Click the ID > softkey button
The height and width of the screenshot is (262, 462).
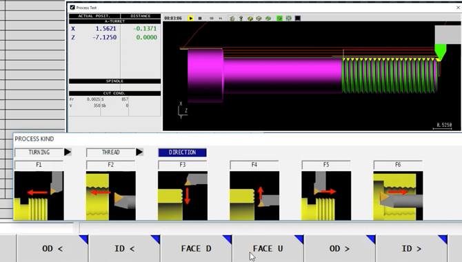point(412,248)
